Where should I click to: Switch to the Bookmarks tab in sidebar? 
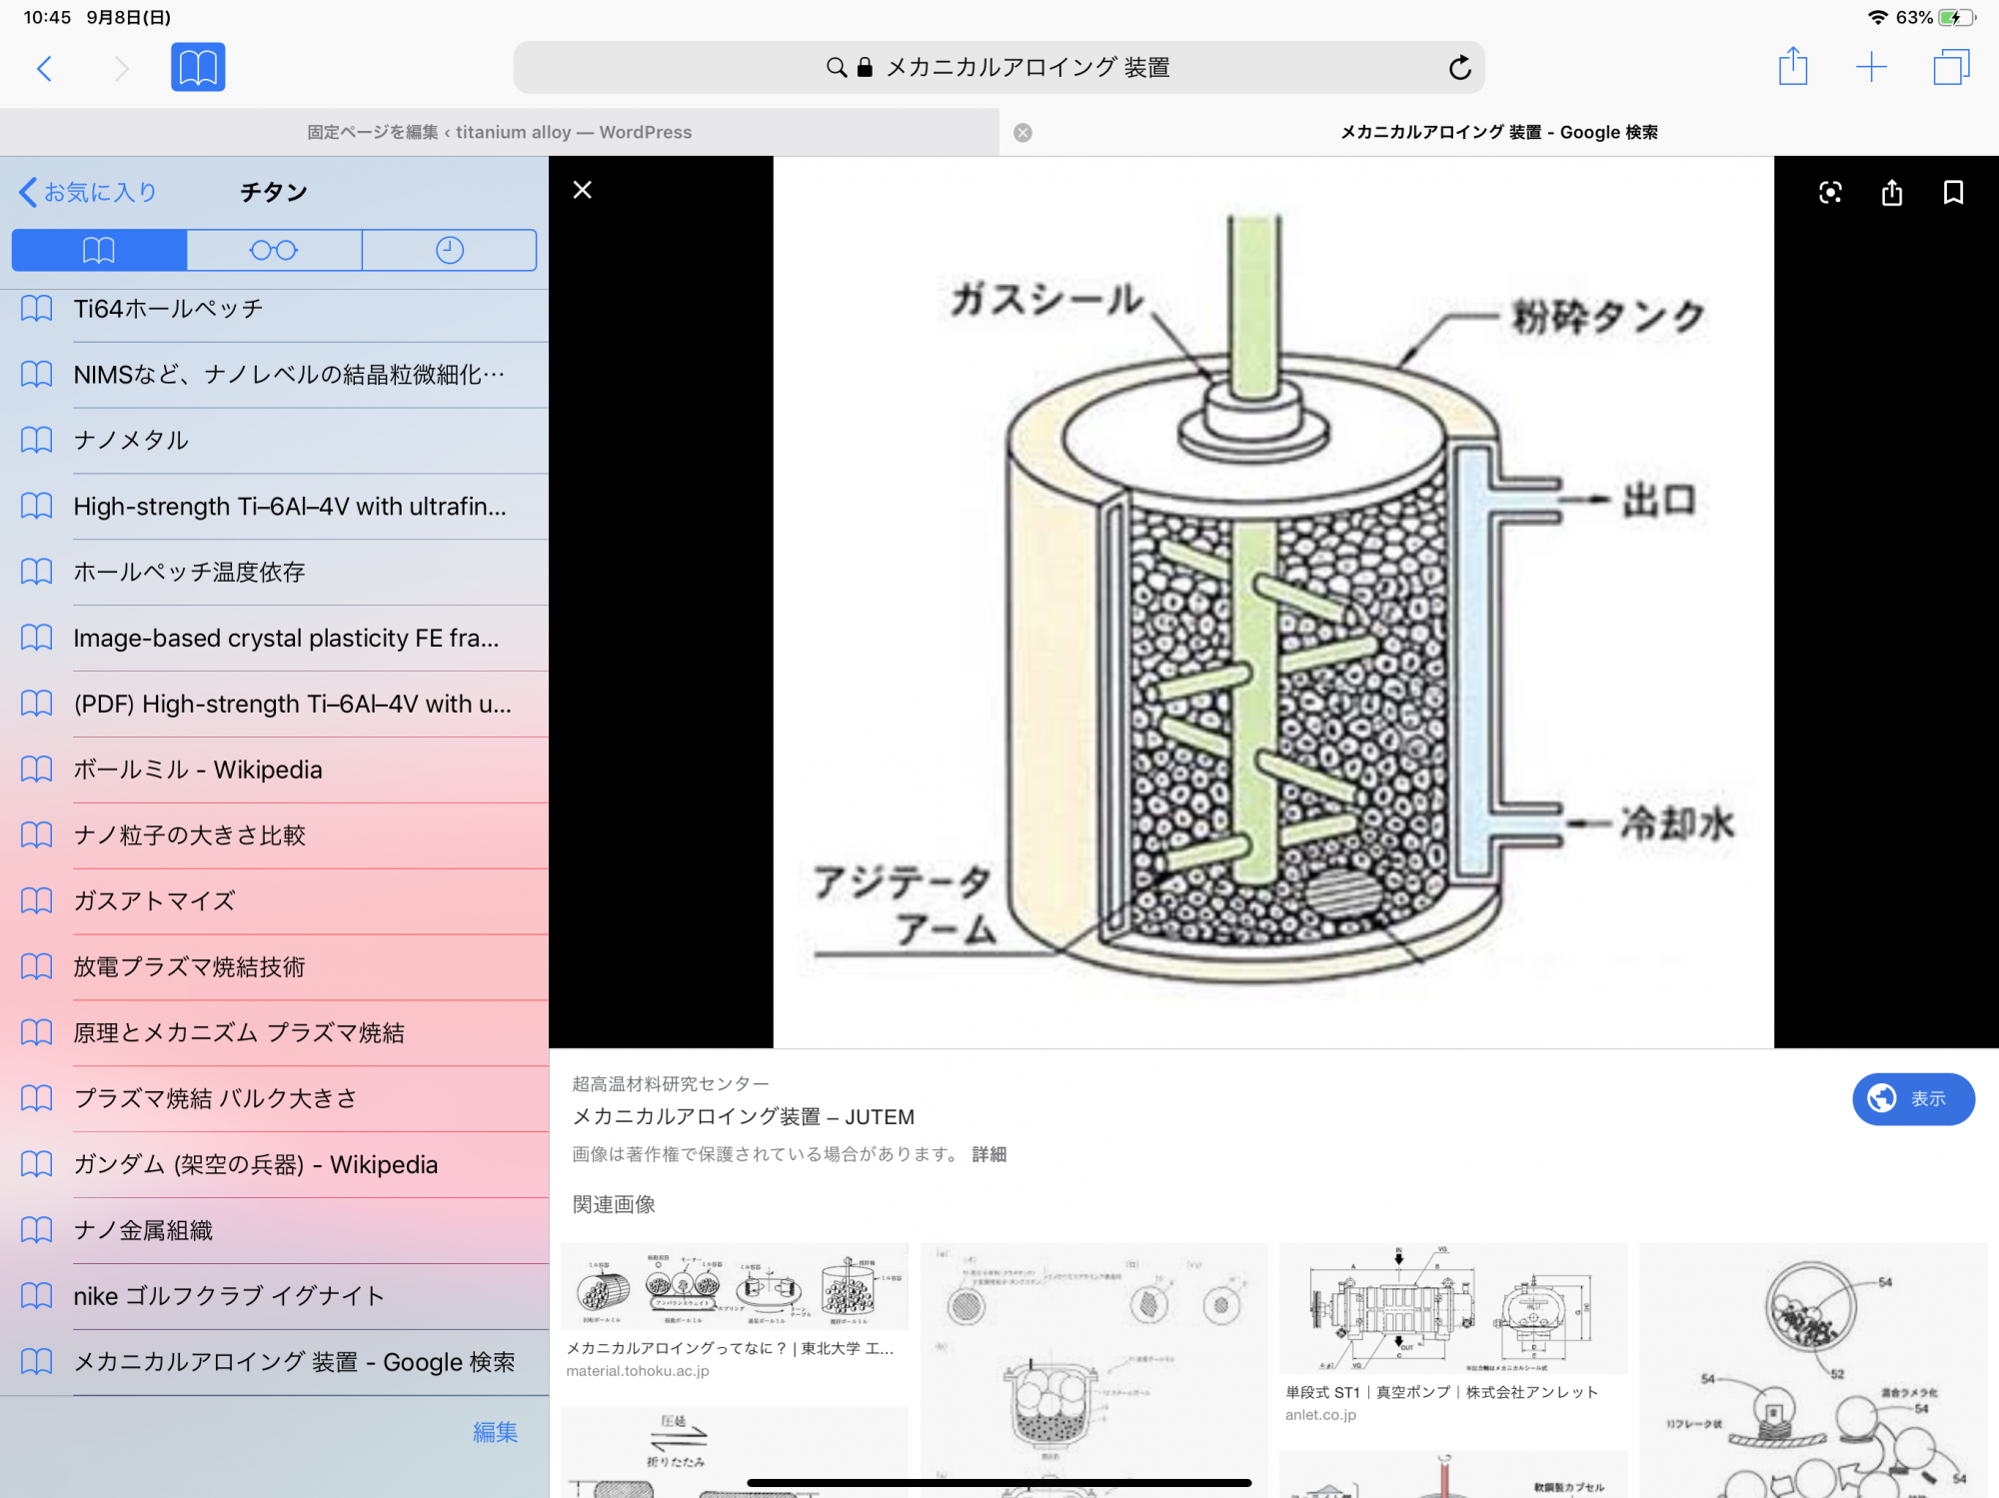pyautogui.click(x=99, y=250)
